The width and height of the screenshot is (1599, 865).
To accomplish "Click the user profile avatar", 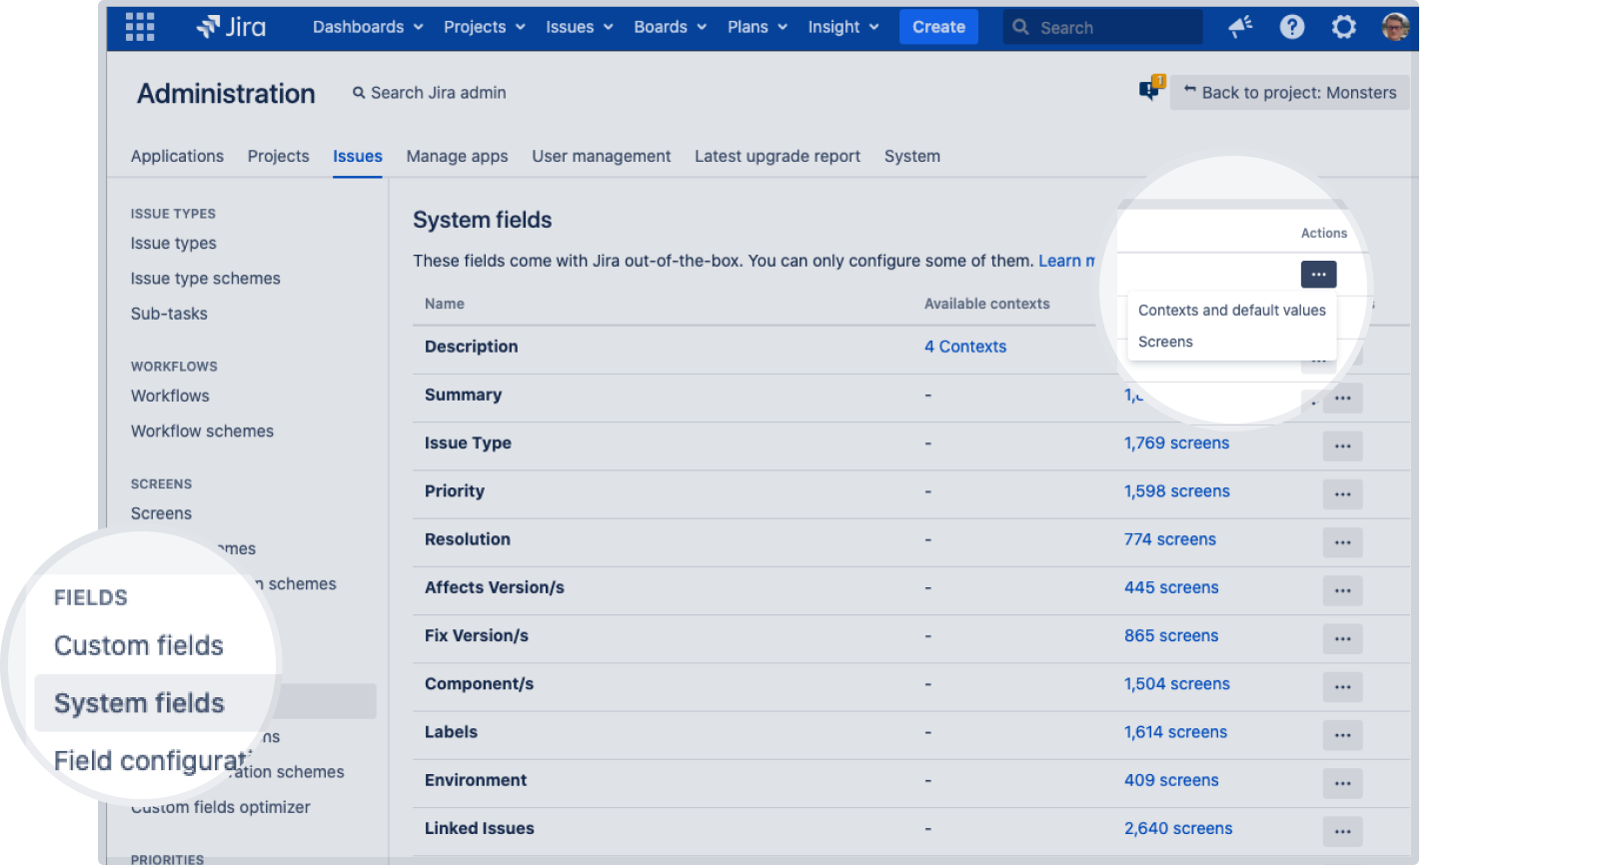I will 1395,27.
